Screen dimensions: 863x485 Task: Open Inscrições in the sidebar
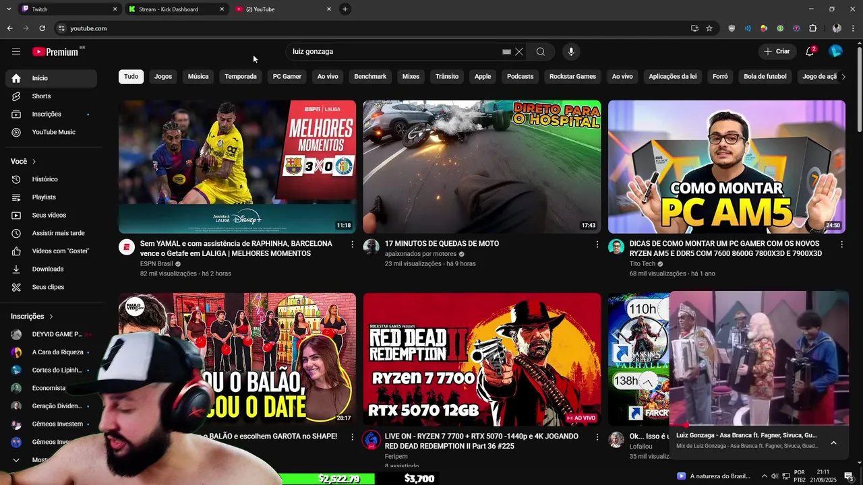[51, 115]
